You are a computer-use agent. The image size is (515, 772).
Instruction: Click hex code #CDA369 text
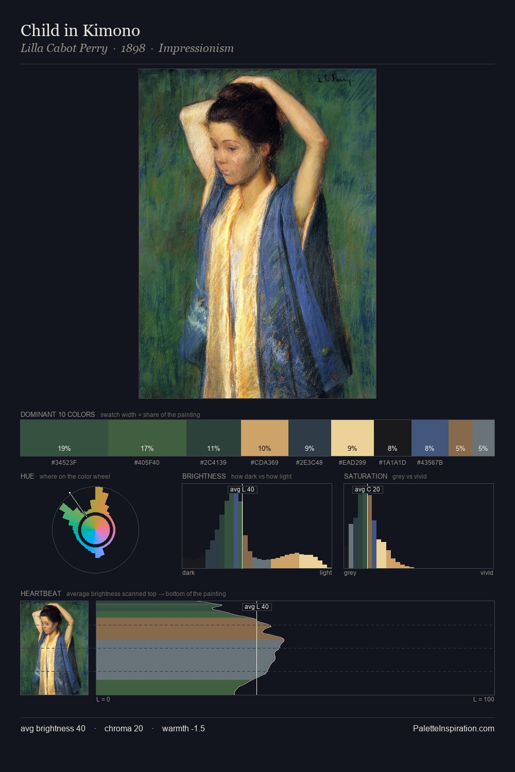265,463
